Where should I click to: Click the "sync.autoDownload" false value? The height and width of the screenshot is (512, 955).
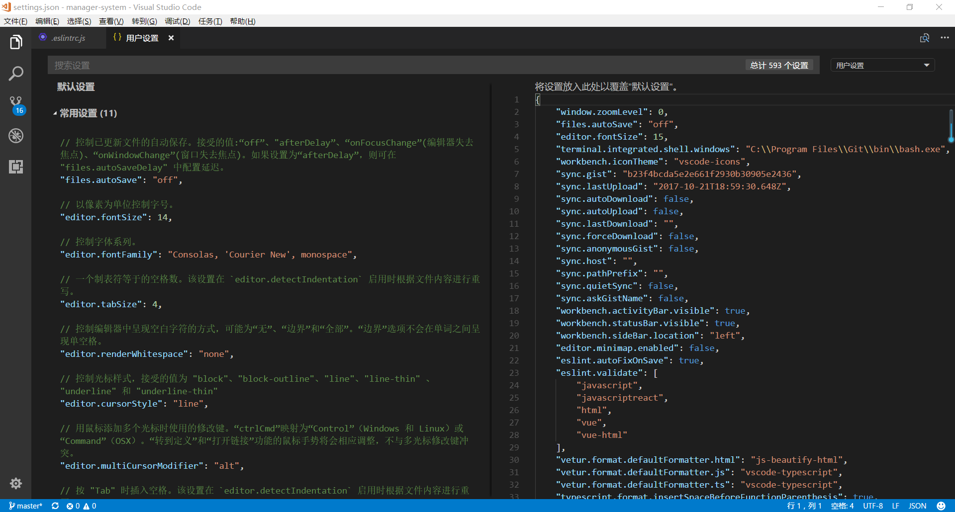coord(676,199)
